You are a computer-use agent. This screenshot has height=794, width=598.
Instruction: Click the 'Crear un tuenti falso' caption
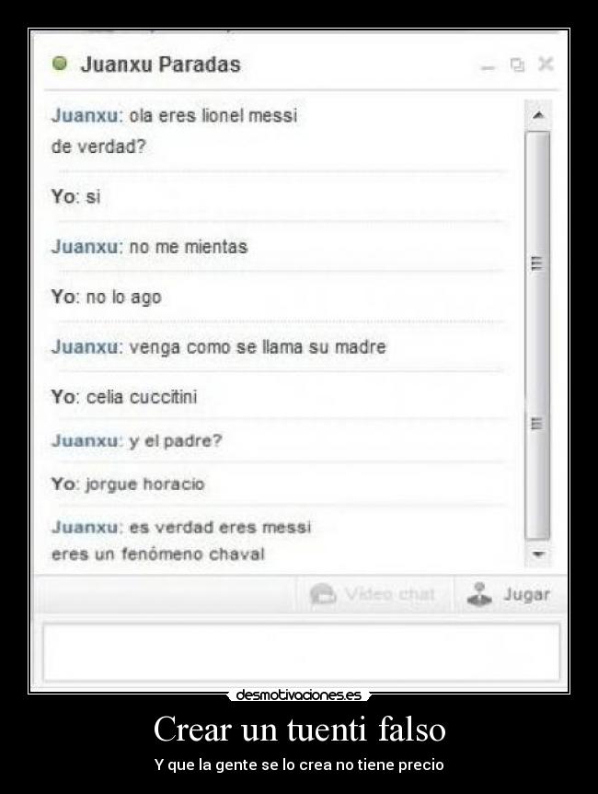coord(300,730)
